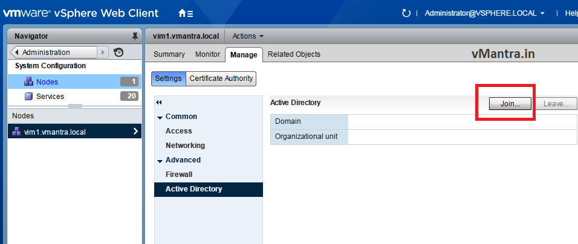Click the Nodes cluster icon
This screenshot has width=578, height=244.
pyautogui.click(x=29, y=82)
